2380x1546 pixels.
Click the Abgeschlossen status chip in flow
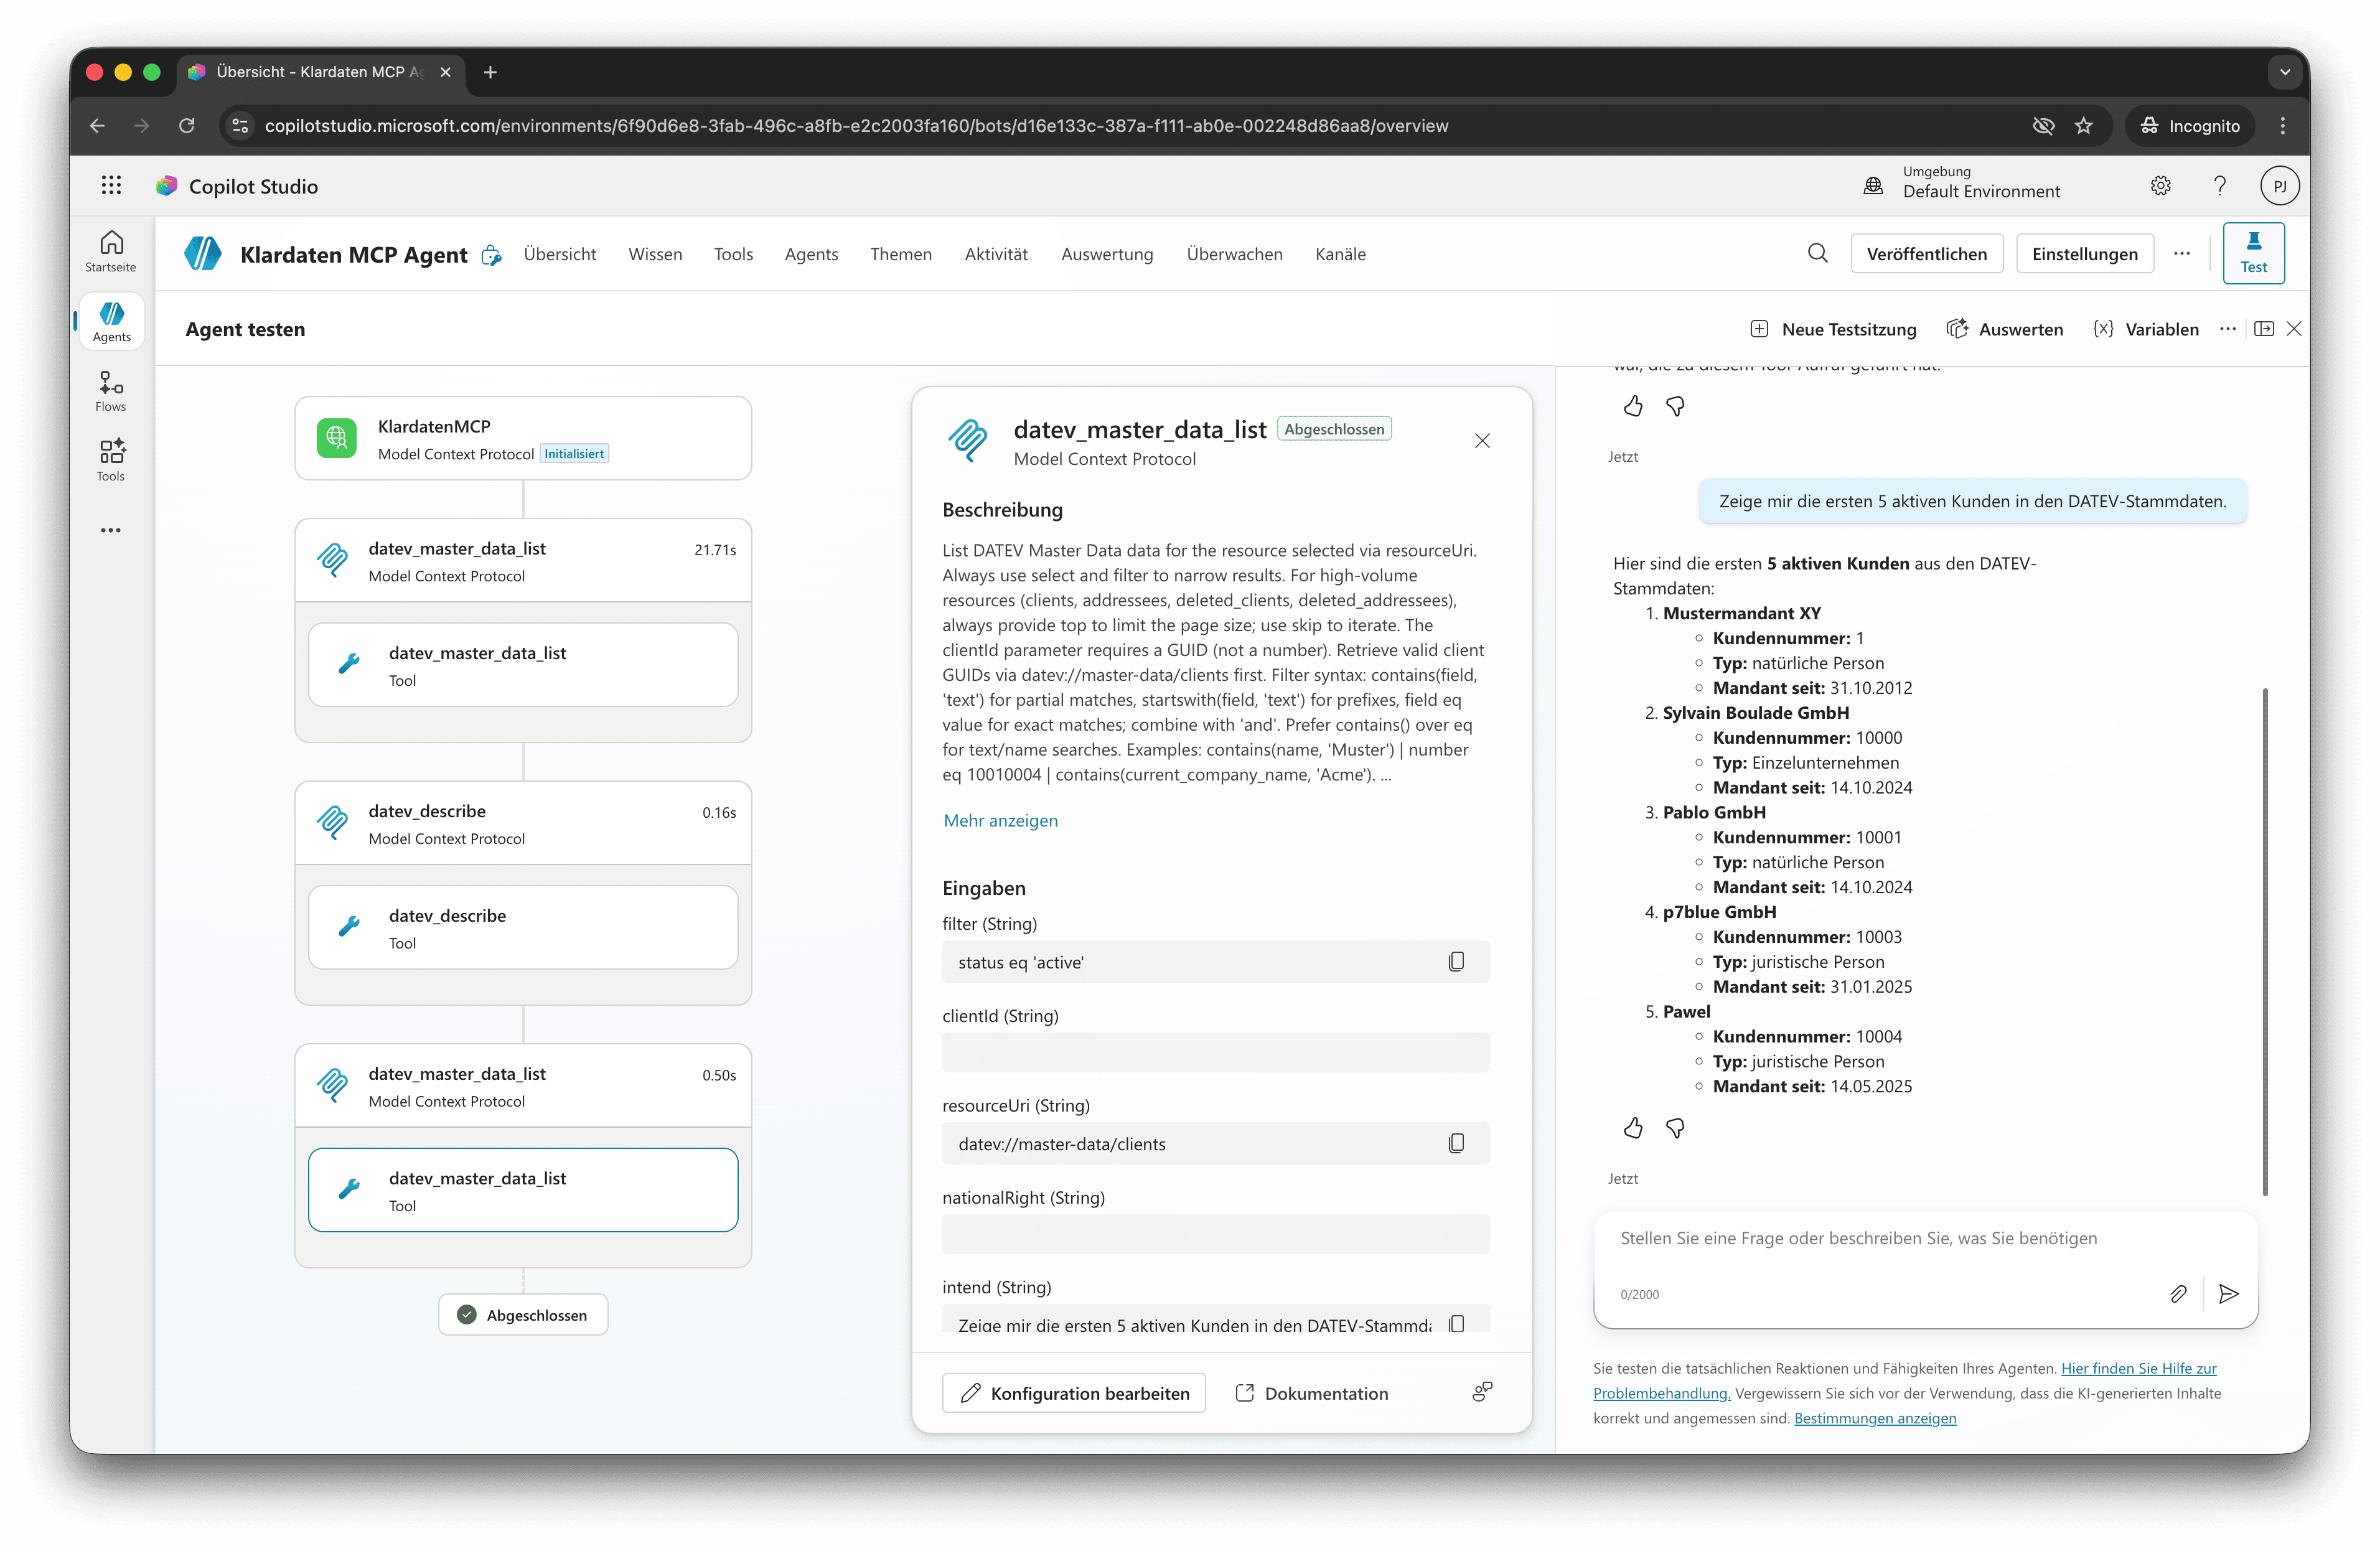pos(523,1314)
